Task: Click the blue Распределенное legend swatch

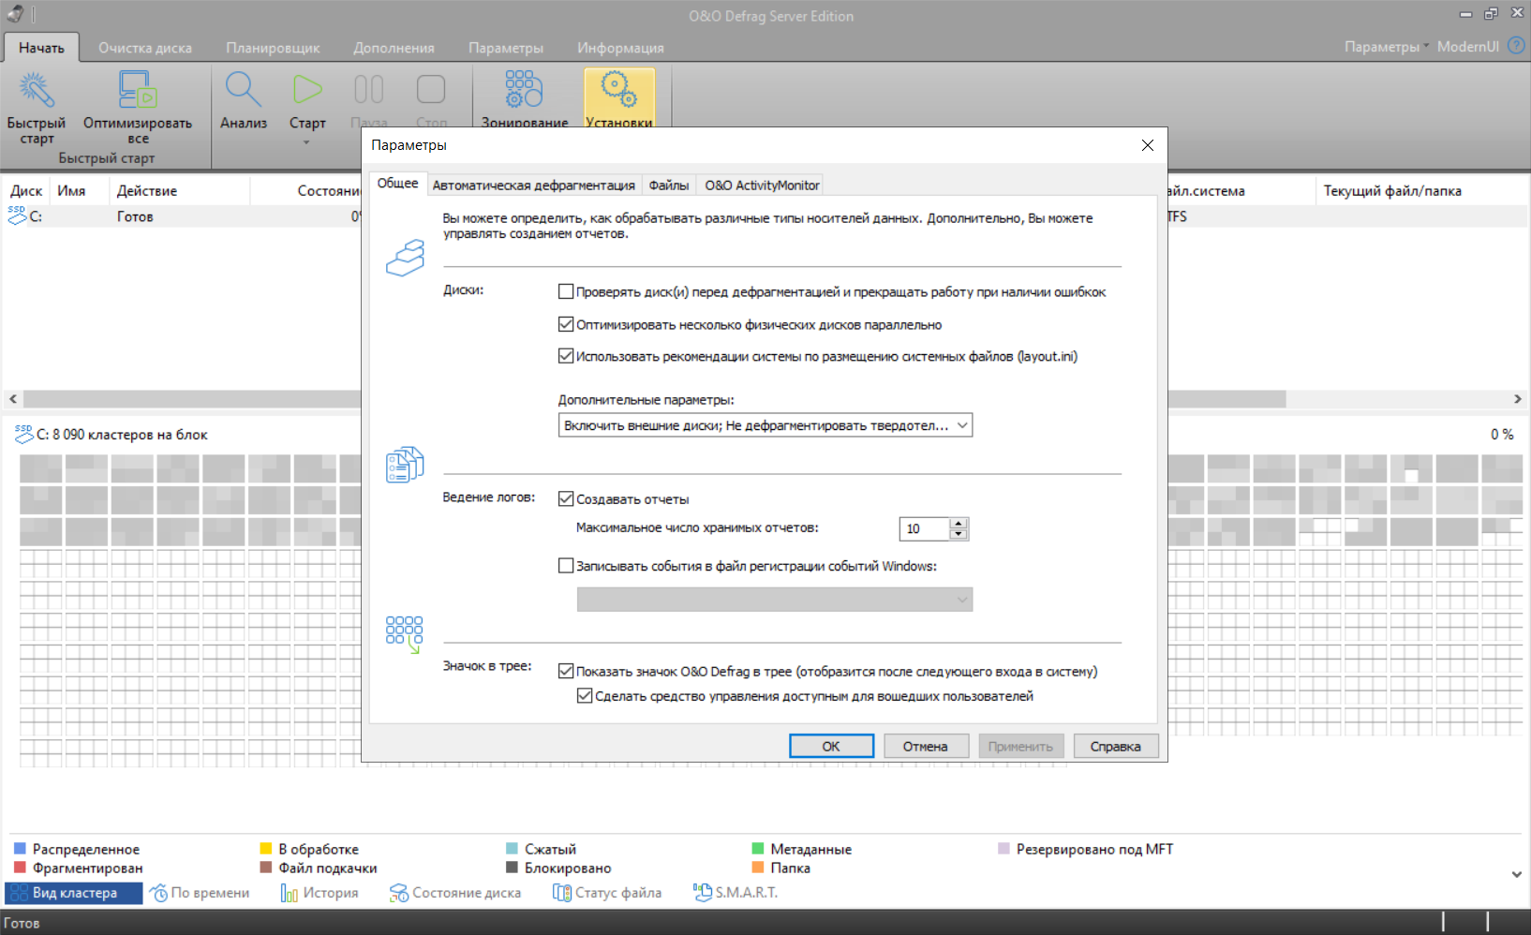Action: [x=20, y=849]
